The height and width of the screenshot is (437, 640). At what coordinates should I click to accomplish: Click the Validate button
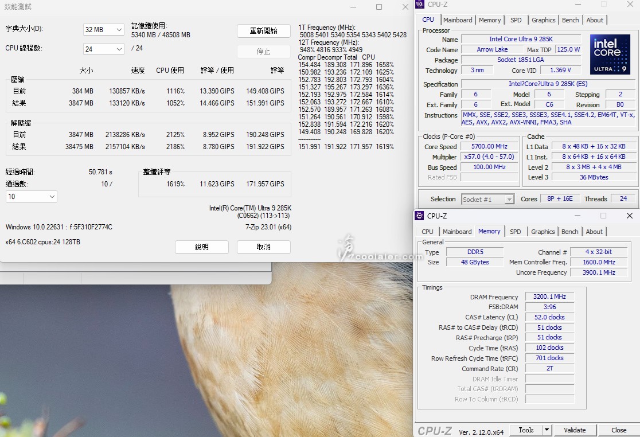(x=575, y=430)
